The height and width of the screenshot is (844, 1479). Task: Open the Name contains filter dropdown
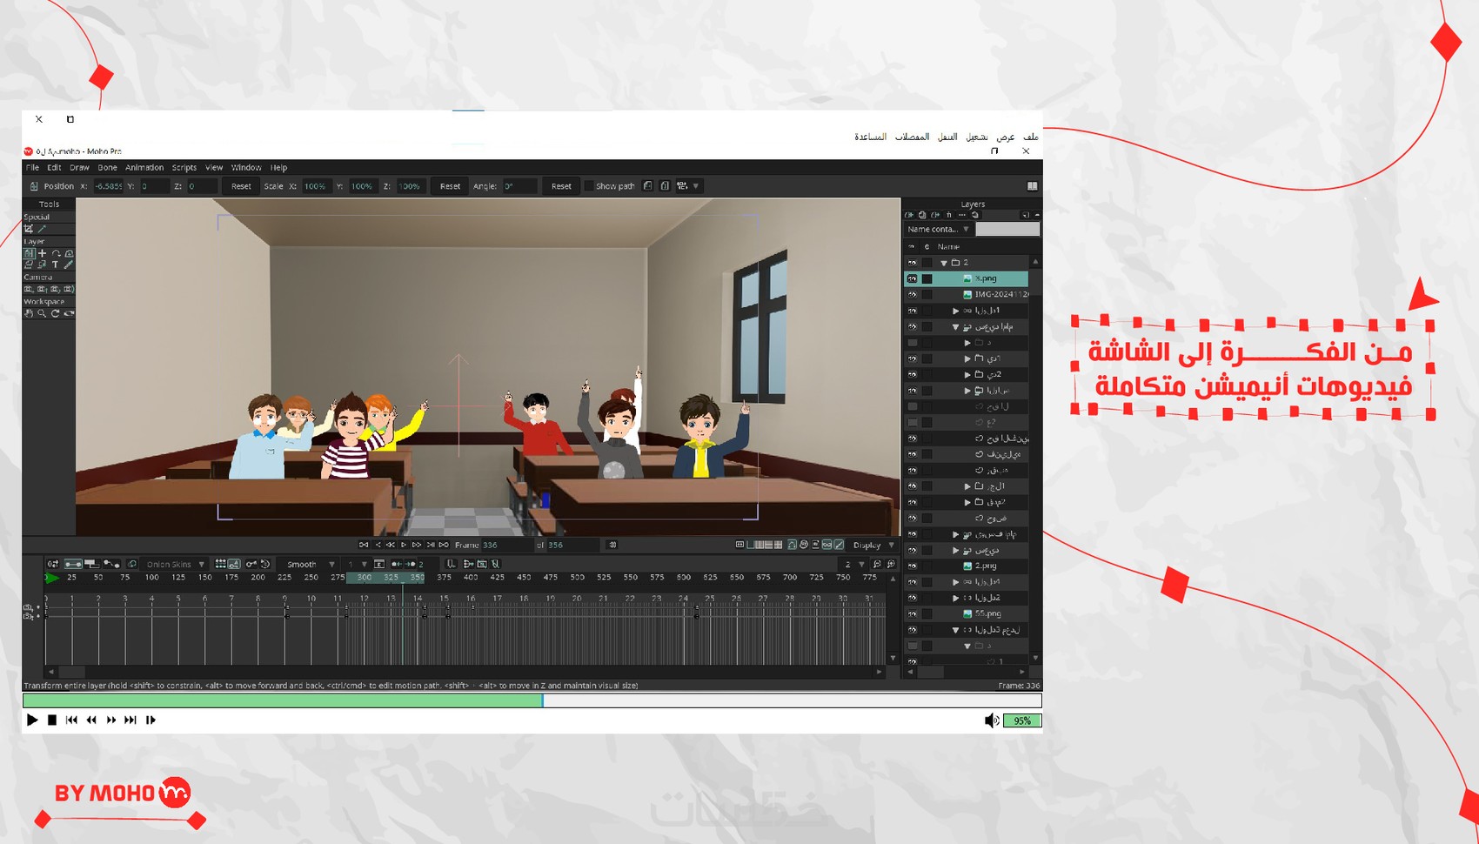[938, 229]
